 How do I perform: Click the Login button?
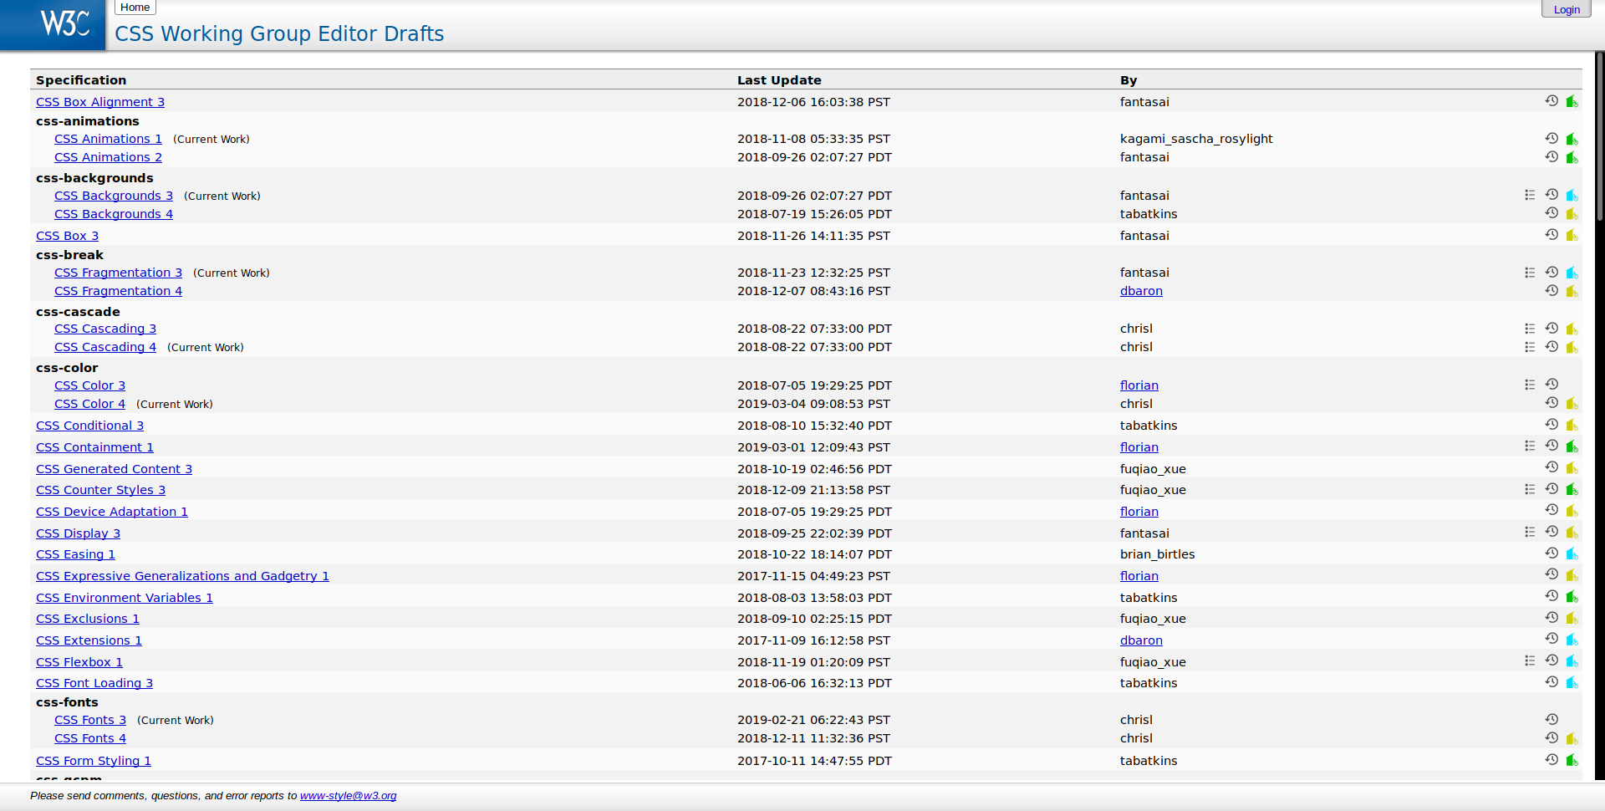tap(1567, 9)
